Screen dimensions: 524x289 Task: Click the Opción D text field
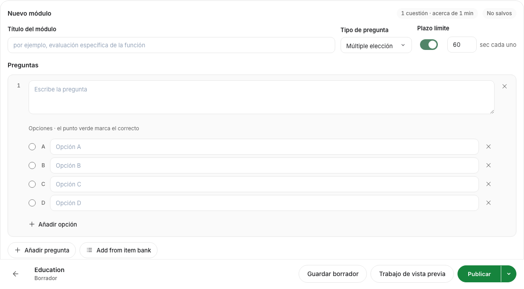(x=264, y=203)
